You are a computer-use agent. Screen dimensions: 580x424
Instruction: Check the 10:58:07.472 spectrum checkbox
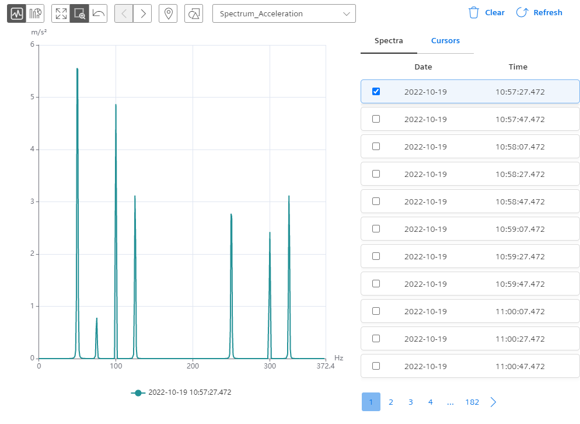pyautogui.click(x=376, y=146)
